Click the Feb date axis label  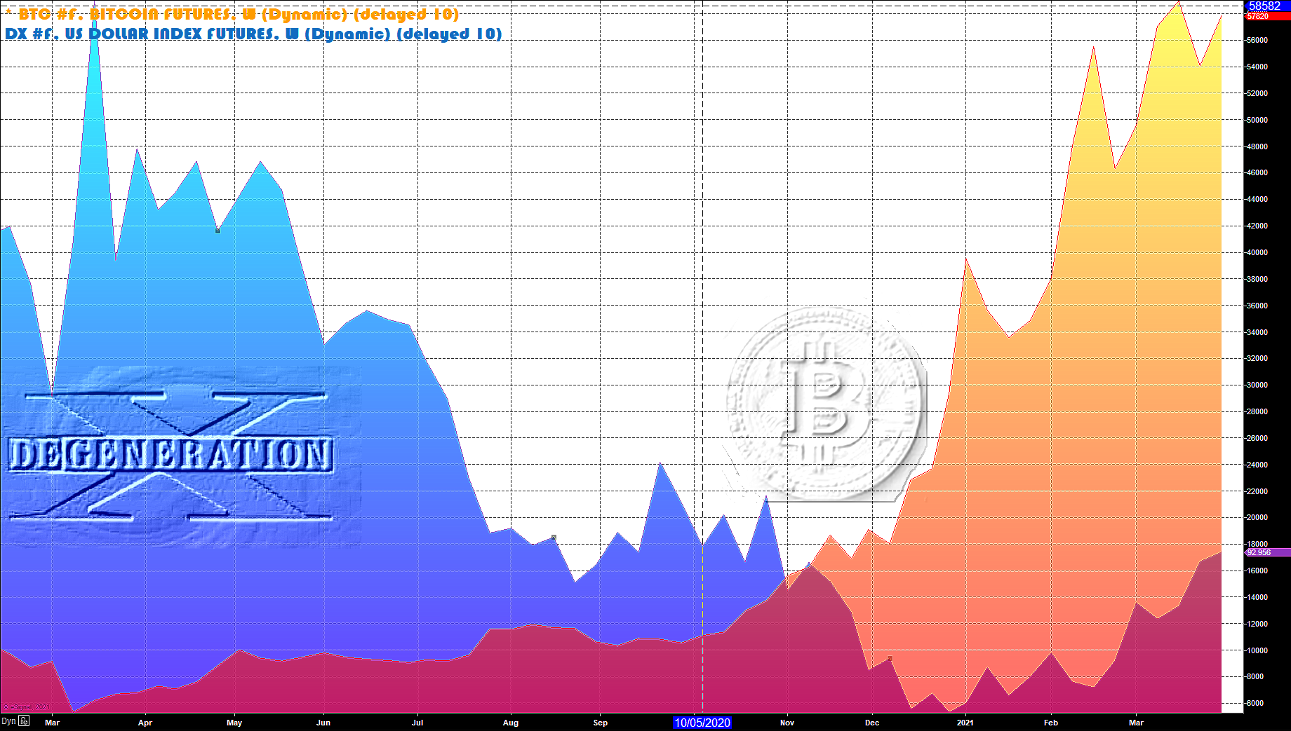pos(1051,723)
